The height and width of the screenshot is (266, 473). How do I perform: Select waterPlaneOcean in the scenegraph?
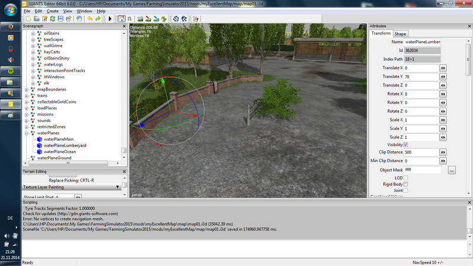coord(60,152)
